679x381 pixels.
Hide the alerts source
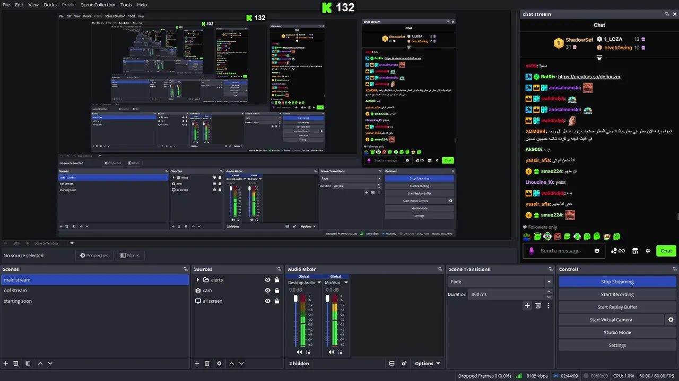pyautogui.click(x=267, y=280)
